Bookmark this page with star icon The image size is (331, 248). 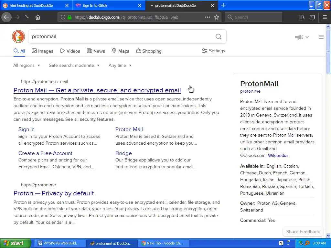point(217,17)
